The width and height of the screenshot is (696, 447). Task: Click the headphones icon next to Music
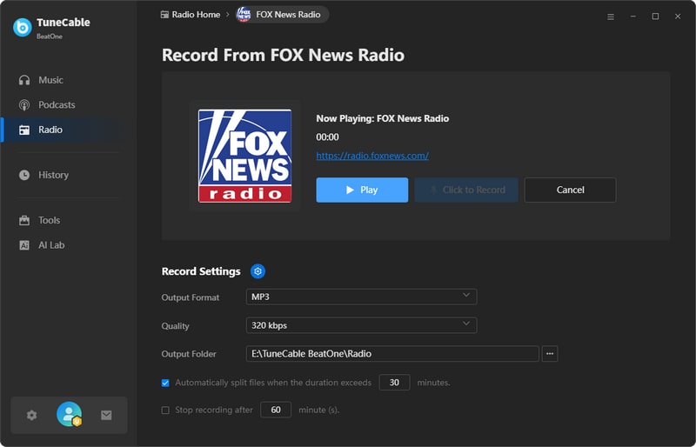[24, 80]
